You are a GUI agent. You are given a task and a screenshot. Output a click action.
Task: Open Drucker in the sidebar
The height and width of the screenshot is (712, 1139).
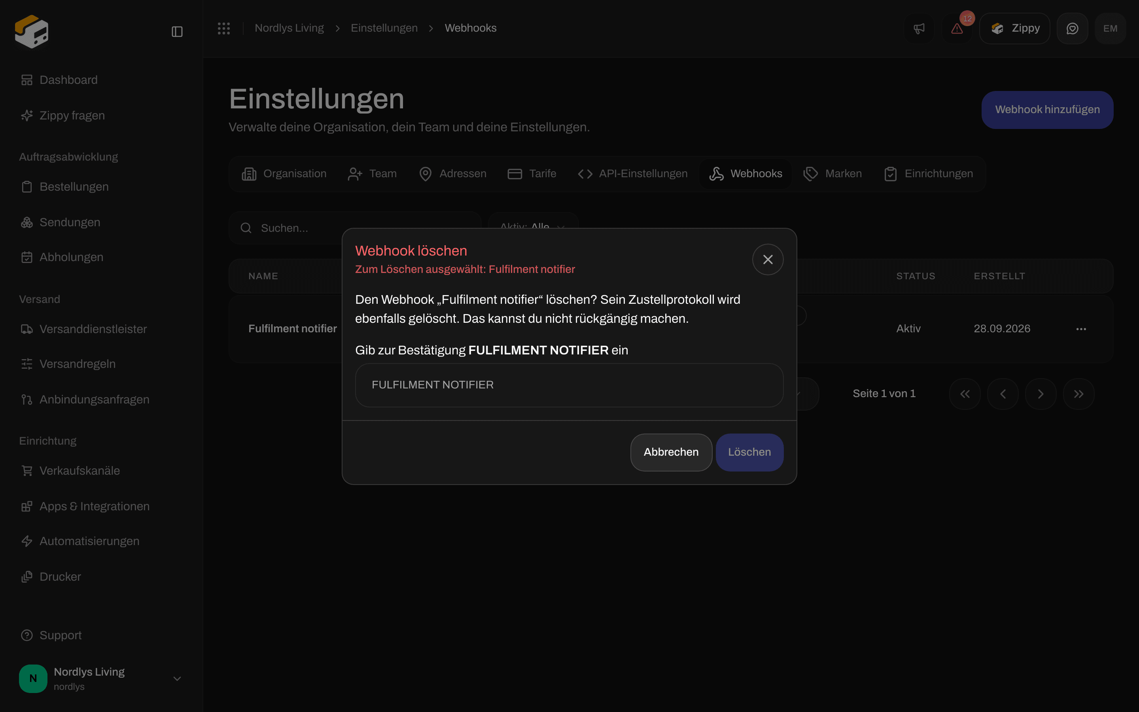[x=102, y=577]
